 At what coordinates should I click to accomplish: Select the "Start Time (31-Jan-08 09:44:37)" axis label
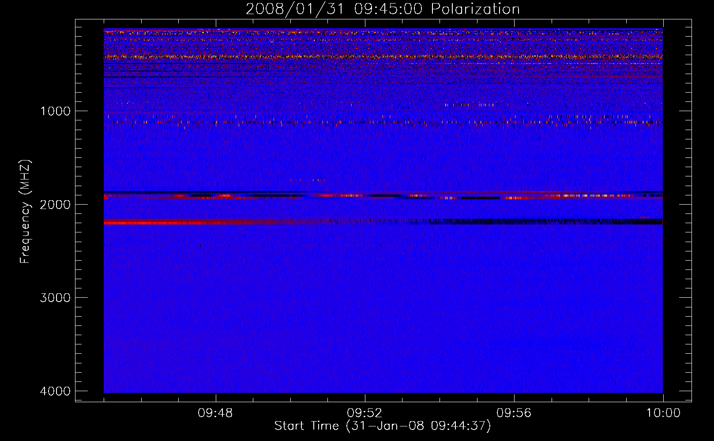(x=383, y=426)
